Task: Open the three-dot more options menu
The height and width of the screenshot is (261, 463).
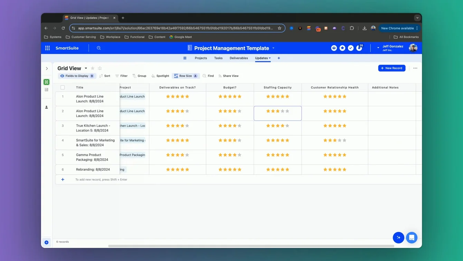Action: pyautogui.click(x=415, y=68)
